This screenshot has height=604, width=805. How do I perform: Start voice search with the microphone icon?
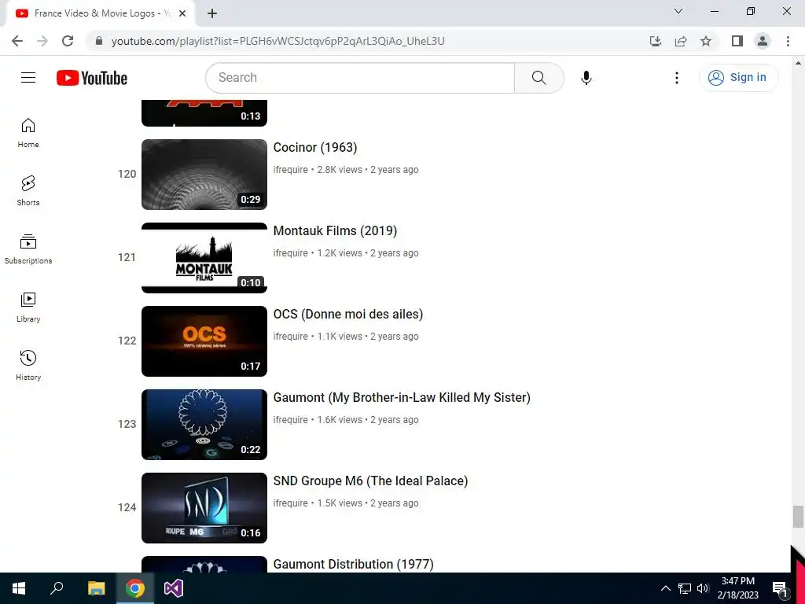coord(586,78)
